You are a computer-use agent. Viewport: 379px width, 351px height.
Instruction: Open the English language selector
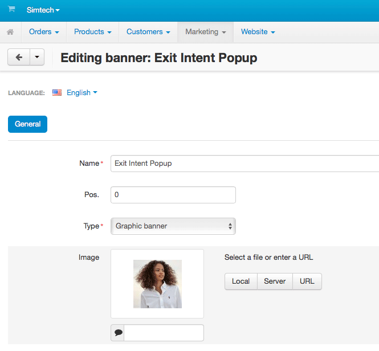(x=81, y=92)
